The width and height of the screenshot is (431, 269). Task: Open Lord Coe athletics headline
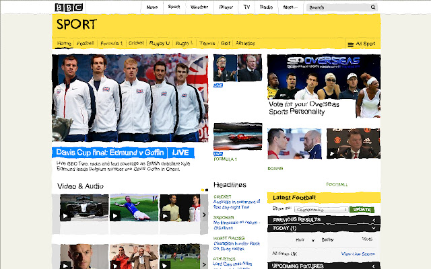(232, 265)
